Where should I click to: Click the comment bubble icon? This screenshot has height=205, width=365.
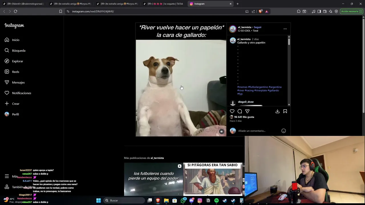240,111
